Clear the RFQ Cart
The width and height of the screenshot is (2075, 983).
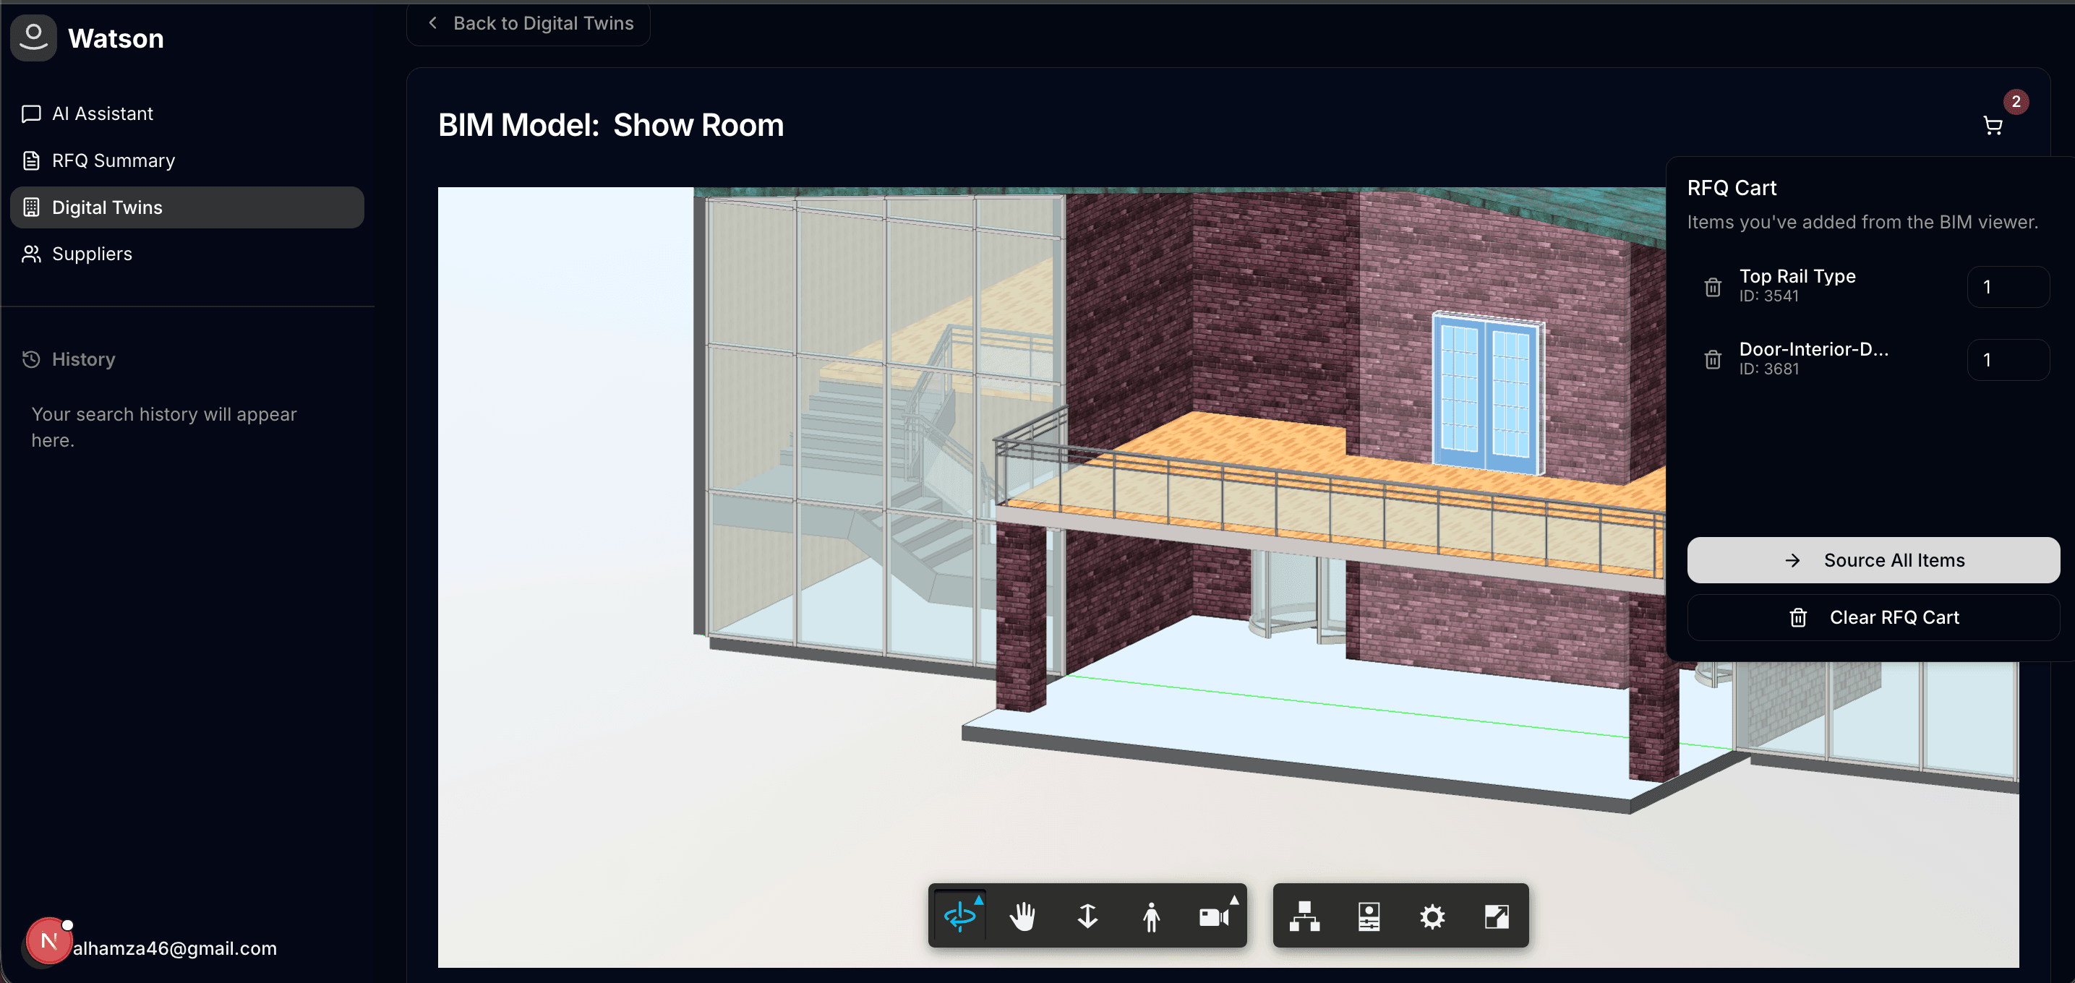coord(1873,617)
